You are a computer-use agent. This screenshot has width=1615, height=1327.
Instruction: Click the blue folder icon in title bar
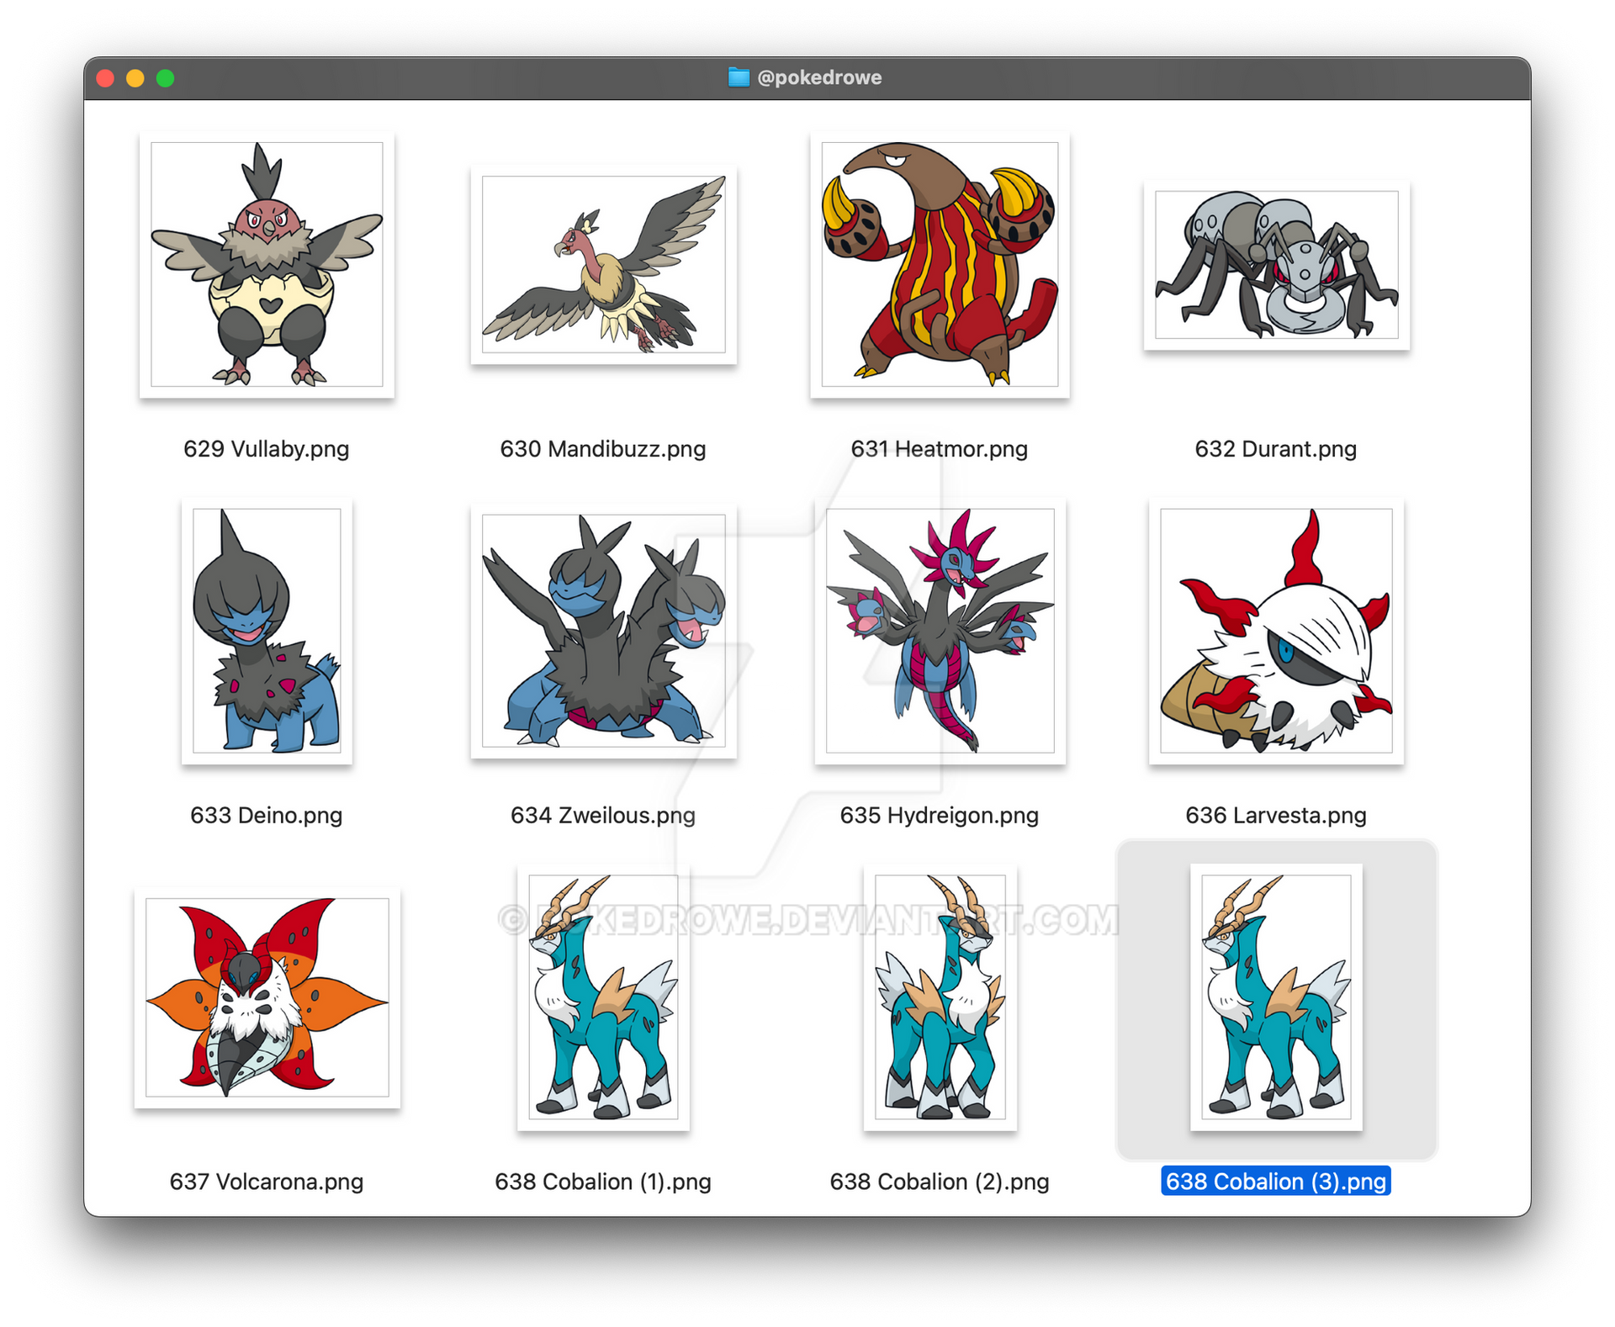tap(739, 77)
